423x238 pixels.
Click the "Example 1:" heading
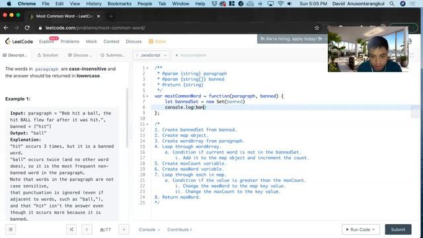tap(18, 99)
